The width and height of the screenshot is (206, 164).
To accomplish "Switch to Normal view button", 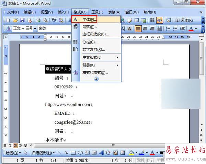I will pos(5,145).
